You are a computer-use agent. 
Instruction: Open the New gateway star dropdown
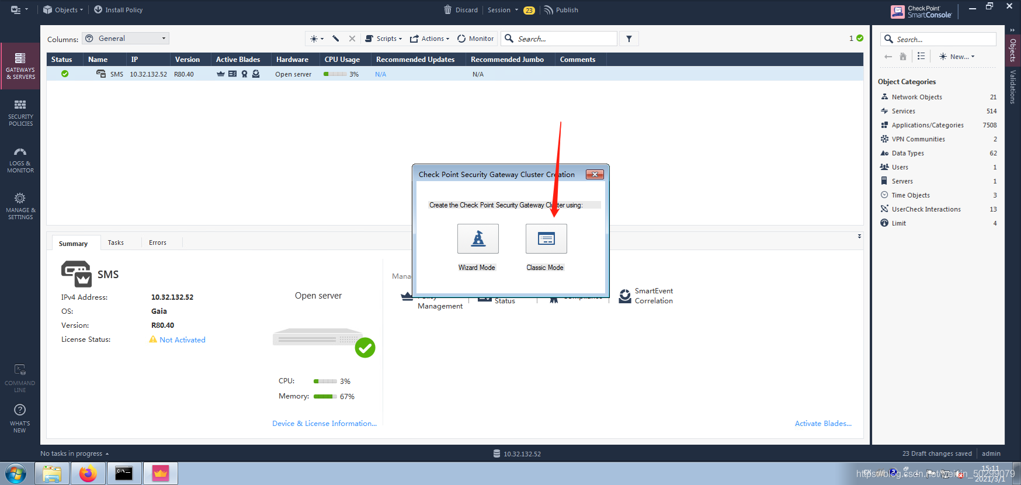pos(317,39)
